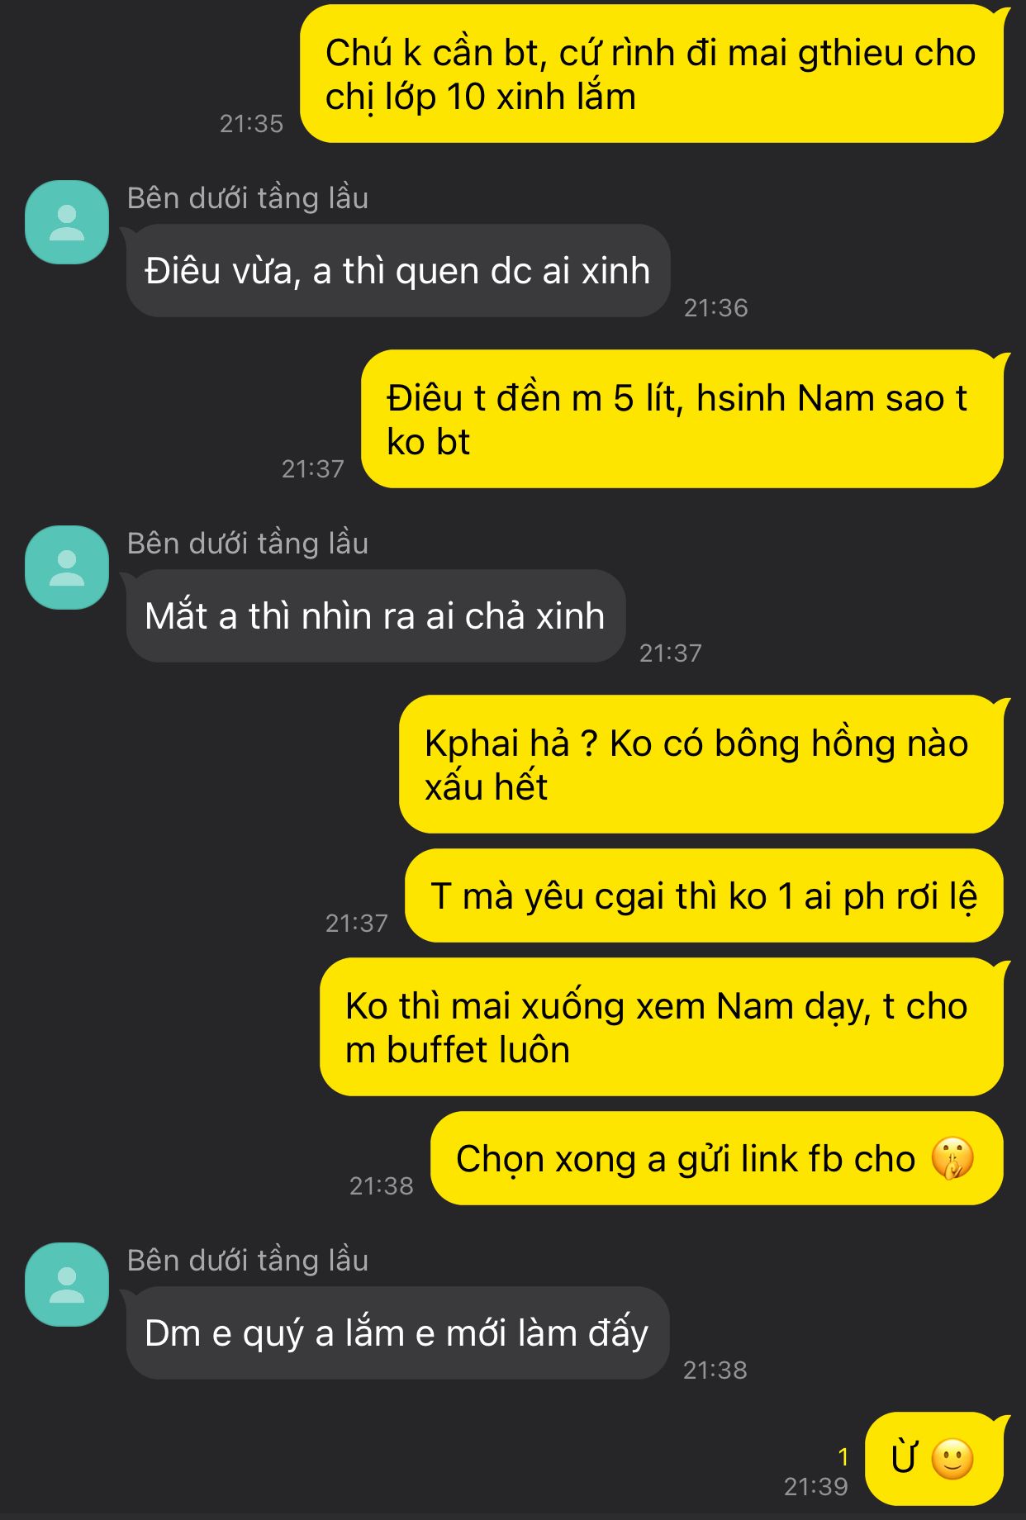
Task: Tap the avatar beside "Dm e quý" message
Action: click(67, 1285)
